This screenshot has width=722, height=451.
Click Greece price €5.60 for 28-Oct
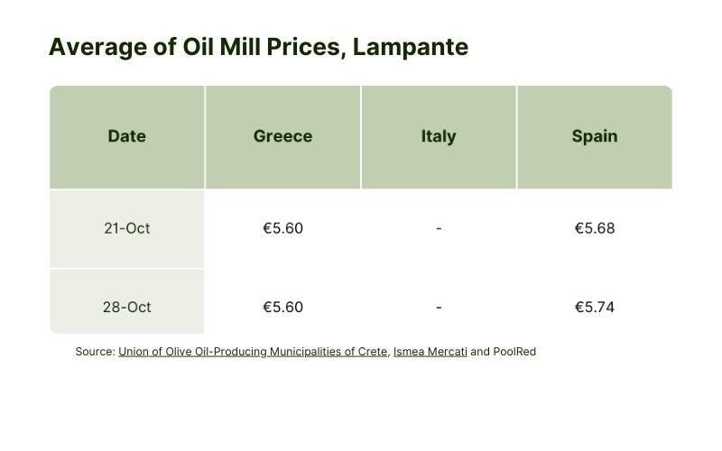tap(282, 307)
